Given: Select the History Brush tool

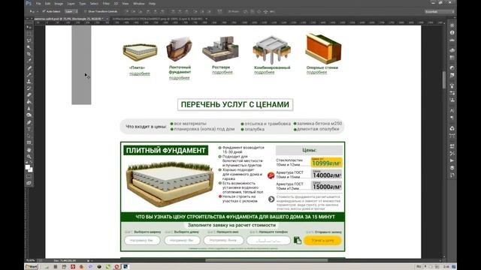Looking at the screenshot, I should coord(29,88).
